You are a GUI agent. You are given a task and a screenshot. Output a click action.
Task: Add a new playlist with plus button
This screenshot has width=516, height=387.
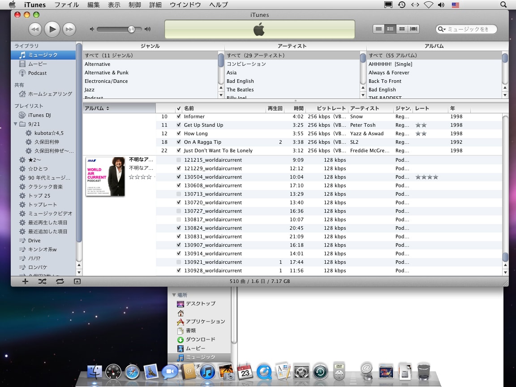(25, 281)
